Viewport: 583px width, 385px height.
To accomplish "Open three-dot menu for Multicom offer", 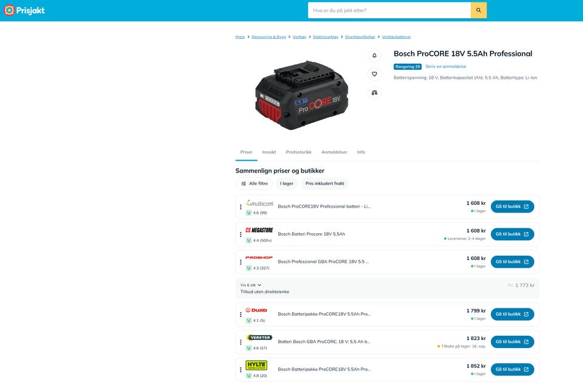I will point(240,207).
